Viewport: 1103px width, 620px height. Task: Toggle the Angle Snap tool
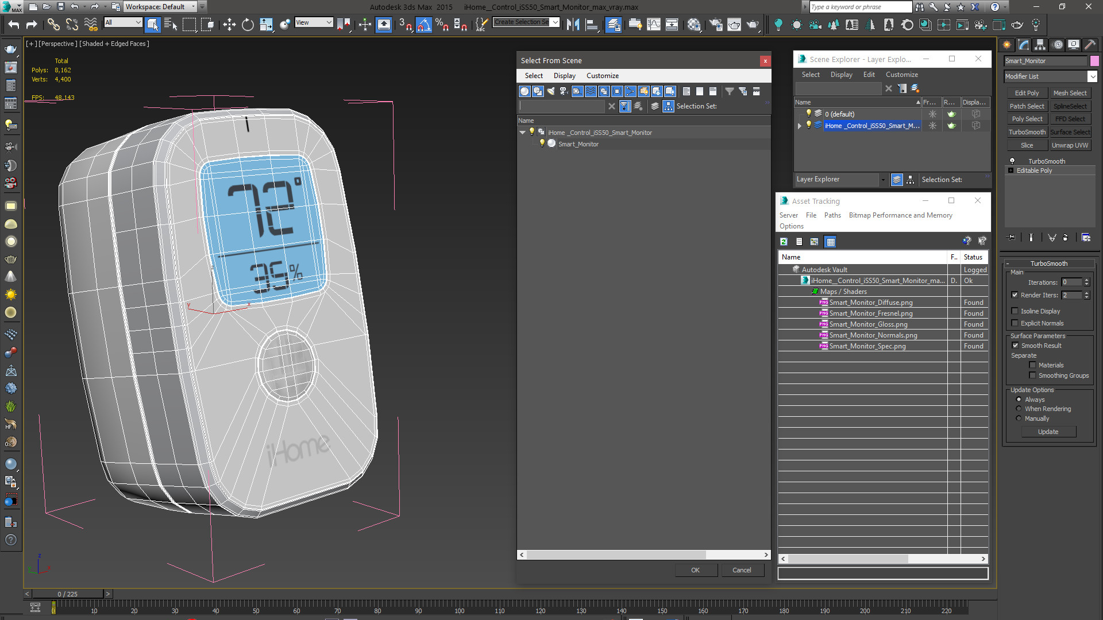(x=423, y=25)
